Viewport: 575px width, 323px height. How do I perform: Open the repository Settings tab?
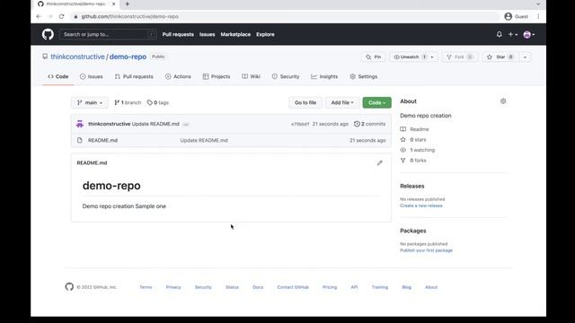[363, 76]
